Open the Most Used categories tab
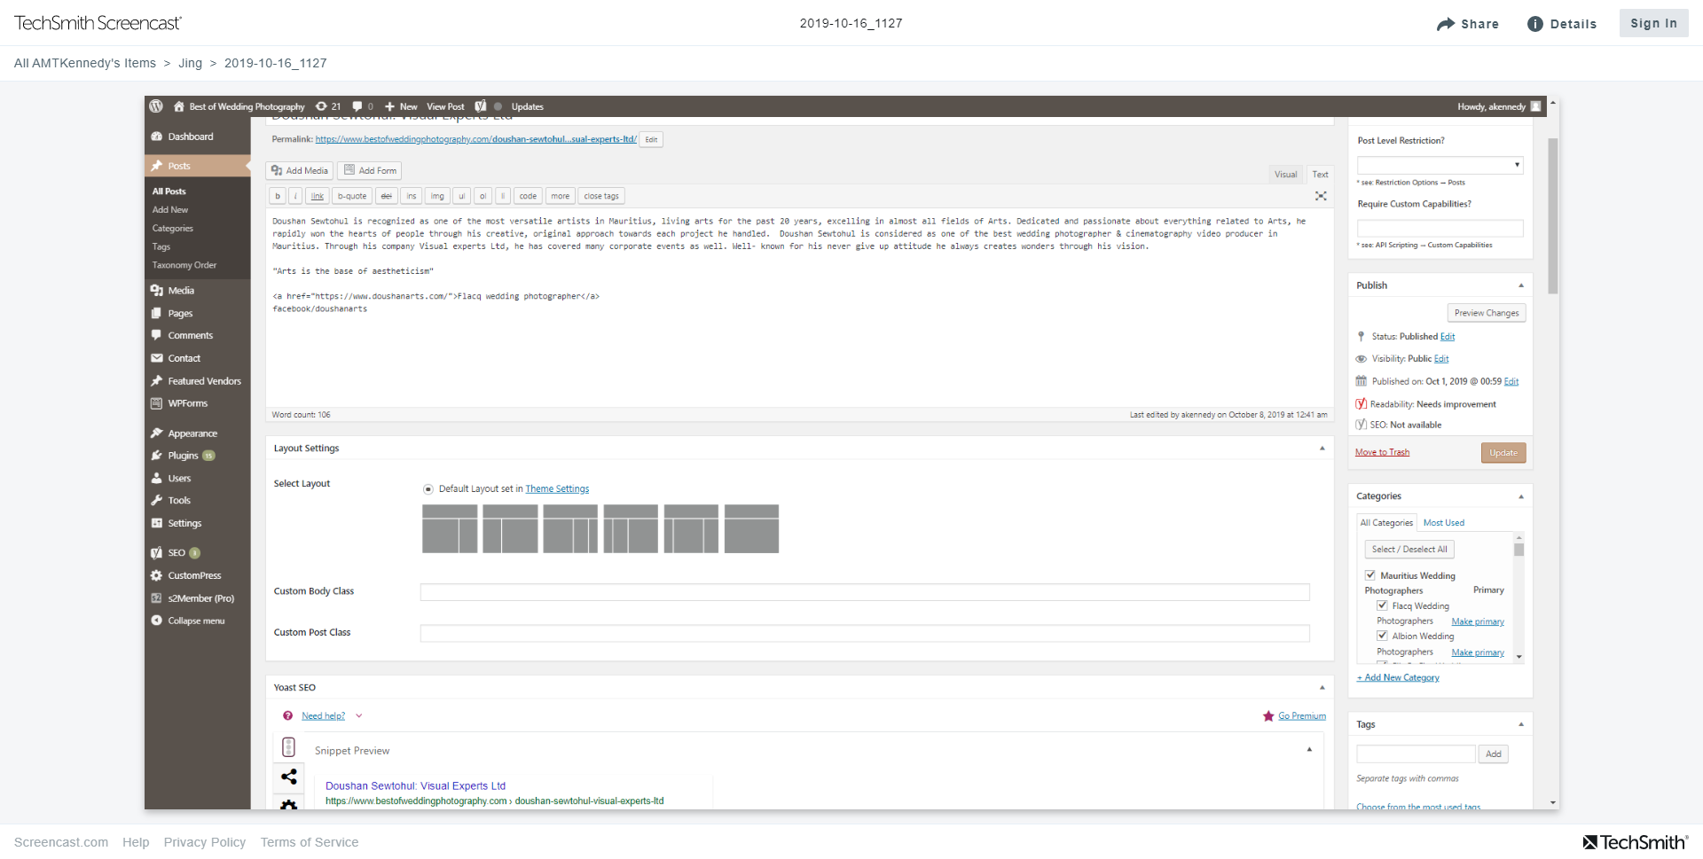This screenshot has height=859, width=1703. [x=1444, y=523]
